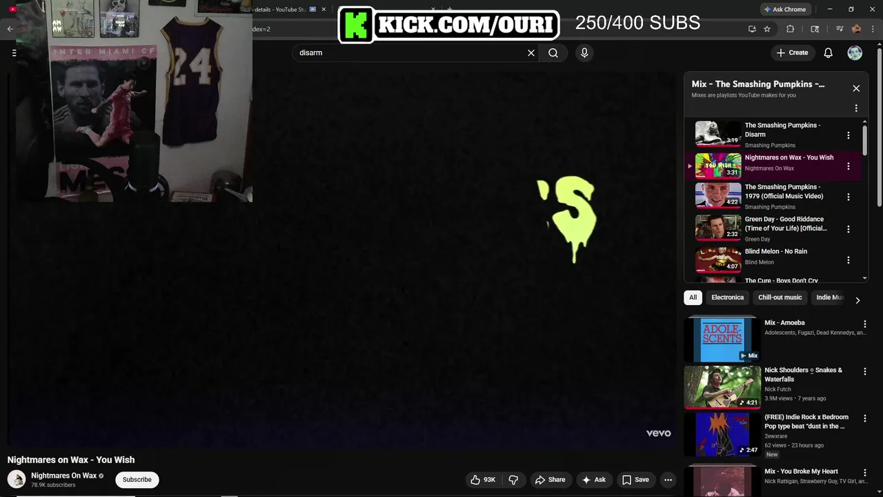Open options for Nightmares on Wax item
Viewport: 883px width, 497px height.
click(849, 166)
